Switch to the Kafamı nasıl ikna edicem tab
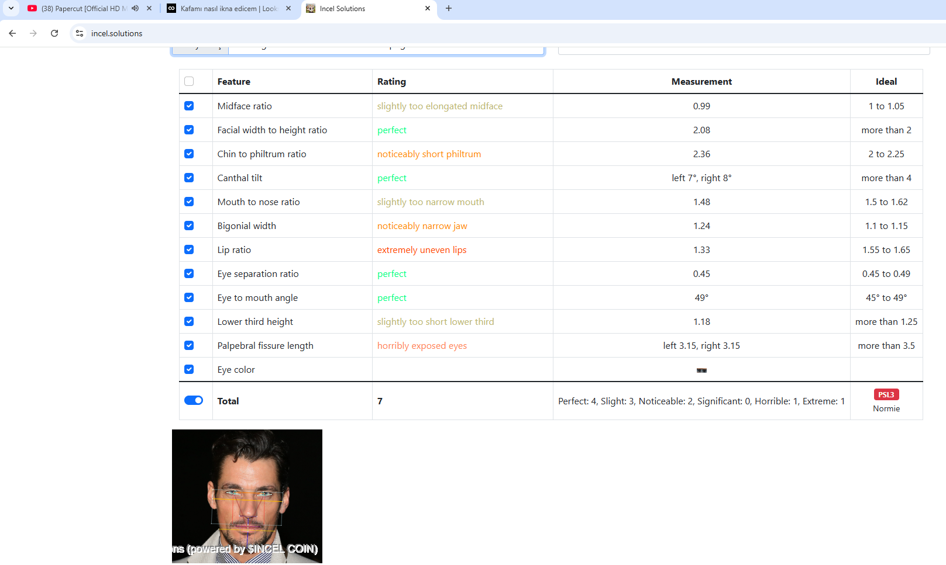Image resolution: width=946 pixels, height=565 pixels. coord(225,9)
